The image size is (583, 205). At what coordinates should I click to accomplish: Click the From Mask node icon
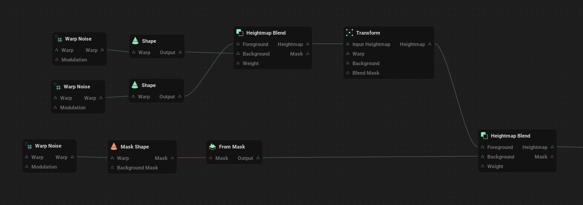212,147
